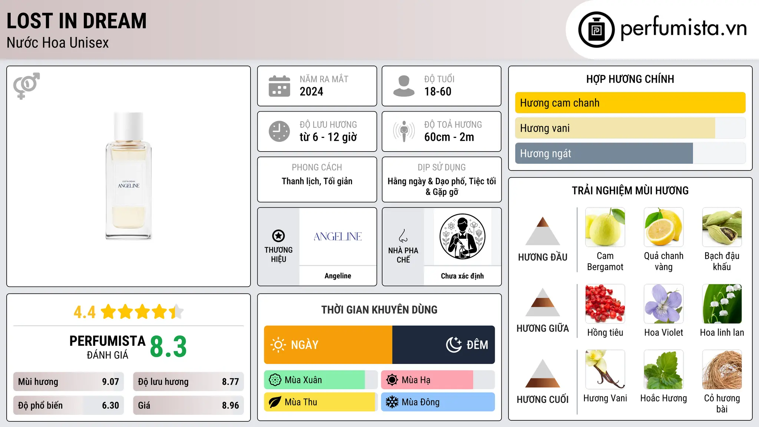The width and height of the screenshot is (759, 427).
Task: Click the Hương Vani vanilla image
Action: pos(605,370)
